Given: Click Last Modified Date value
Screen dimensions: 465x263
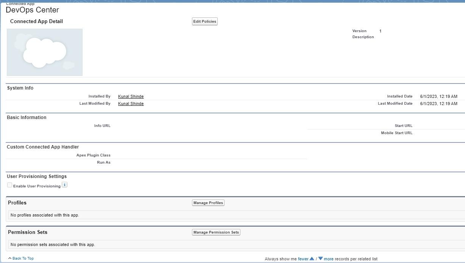Looking at the screenshot, I should tap(438, 104).
